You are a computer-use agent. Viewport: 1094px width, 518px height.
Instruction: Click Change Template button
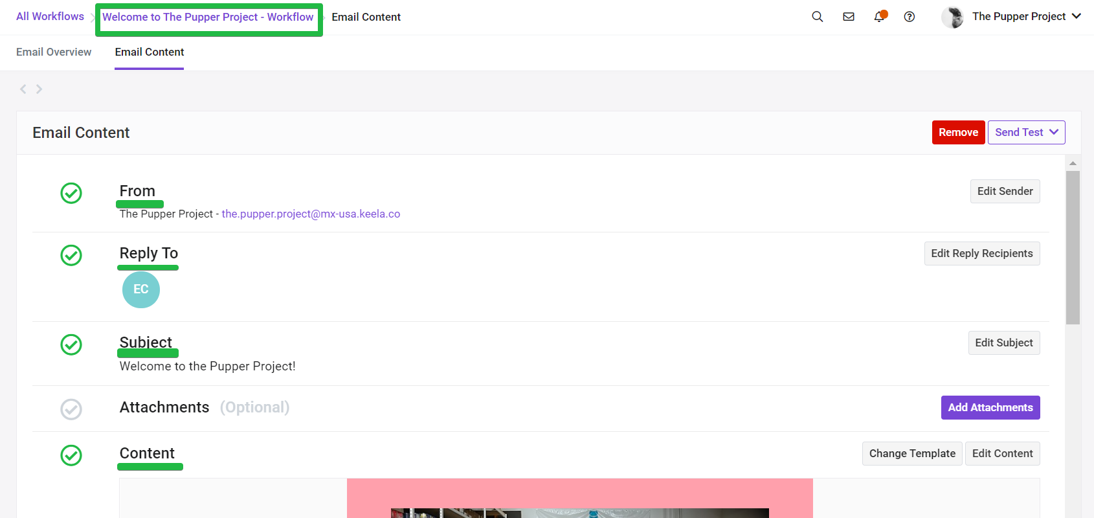coord(912,453)
